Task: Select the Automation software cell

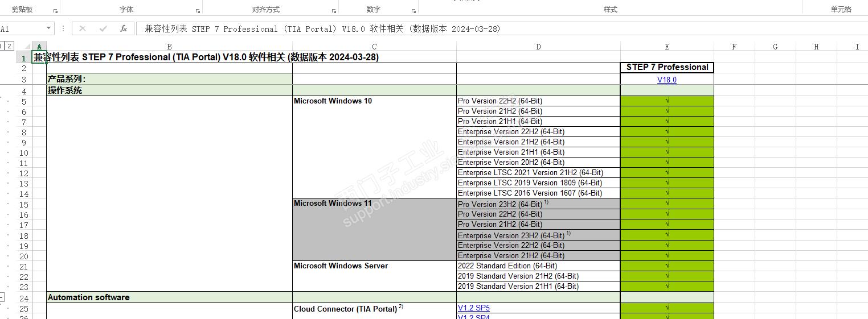Action: (x=169, y=297)
